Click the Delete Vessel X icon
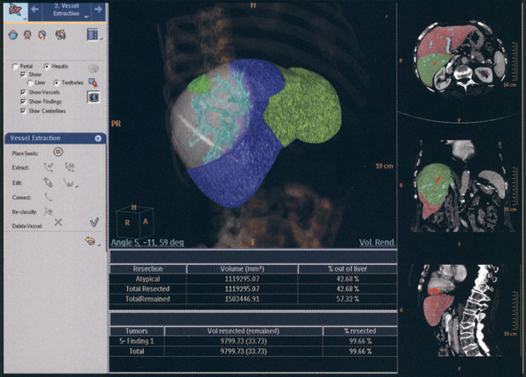The width and height of the screenshot is (526, 377). click(59, 222)
